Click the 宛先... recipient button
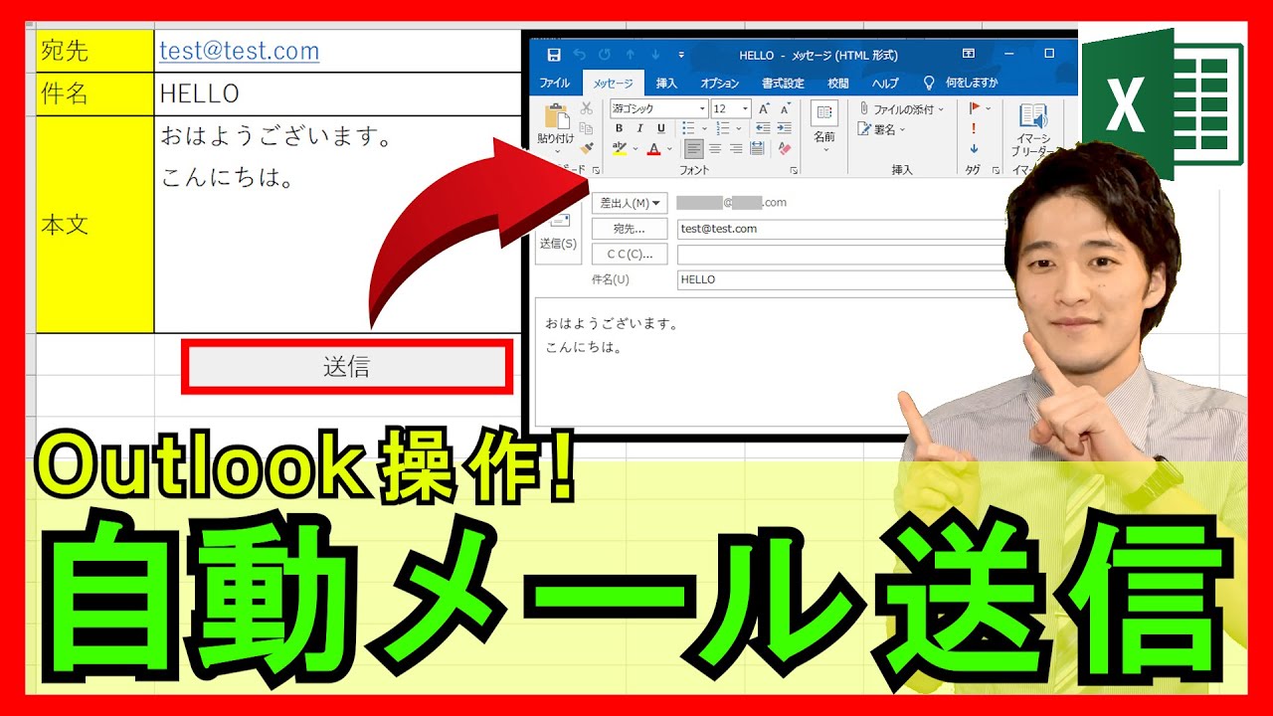The width and height of the screenshot is (1273, 716). pyautogui.click(x=630, y=229)
